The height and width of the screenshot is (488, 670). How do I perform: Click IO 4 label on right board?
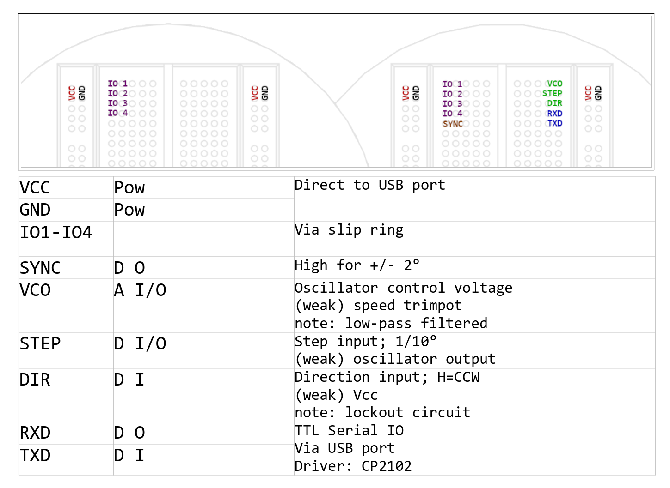point(452,114)
